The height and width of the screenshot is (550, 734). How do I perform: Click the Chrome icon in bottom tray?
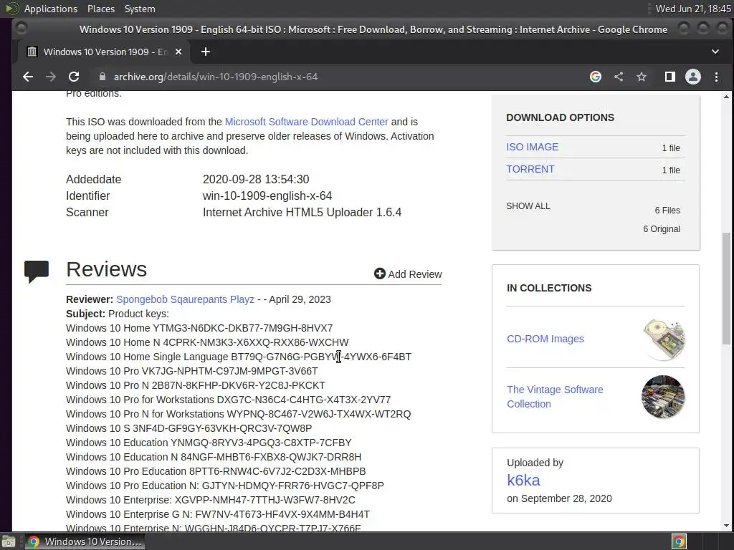[x=680, y=541]
